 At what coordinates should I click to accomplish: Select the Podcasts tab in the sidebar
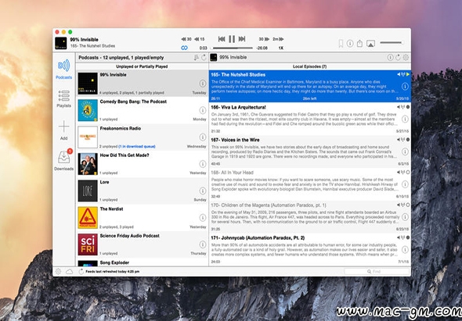tap(64, 70)
